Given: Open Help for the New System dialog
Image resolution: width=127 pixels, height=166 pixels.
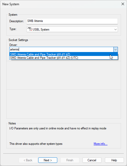Looking at the screenshot, I should 114,160.
